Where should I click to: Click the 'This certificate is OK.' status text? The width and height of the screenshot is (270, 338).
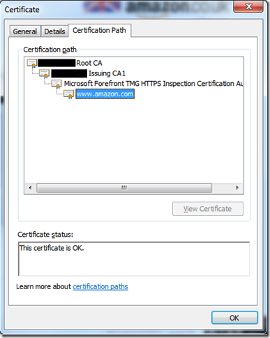[x=52, y=248]
